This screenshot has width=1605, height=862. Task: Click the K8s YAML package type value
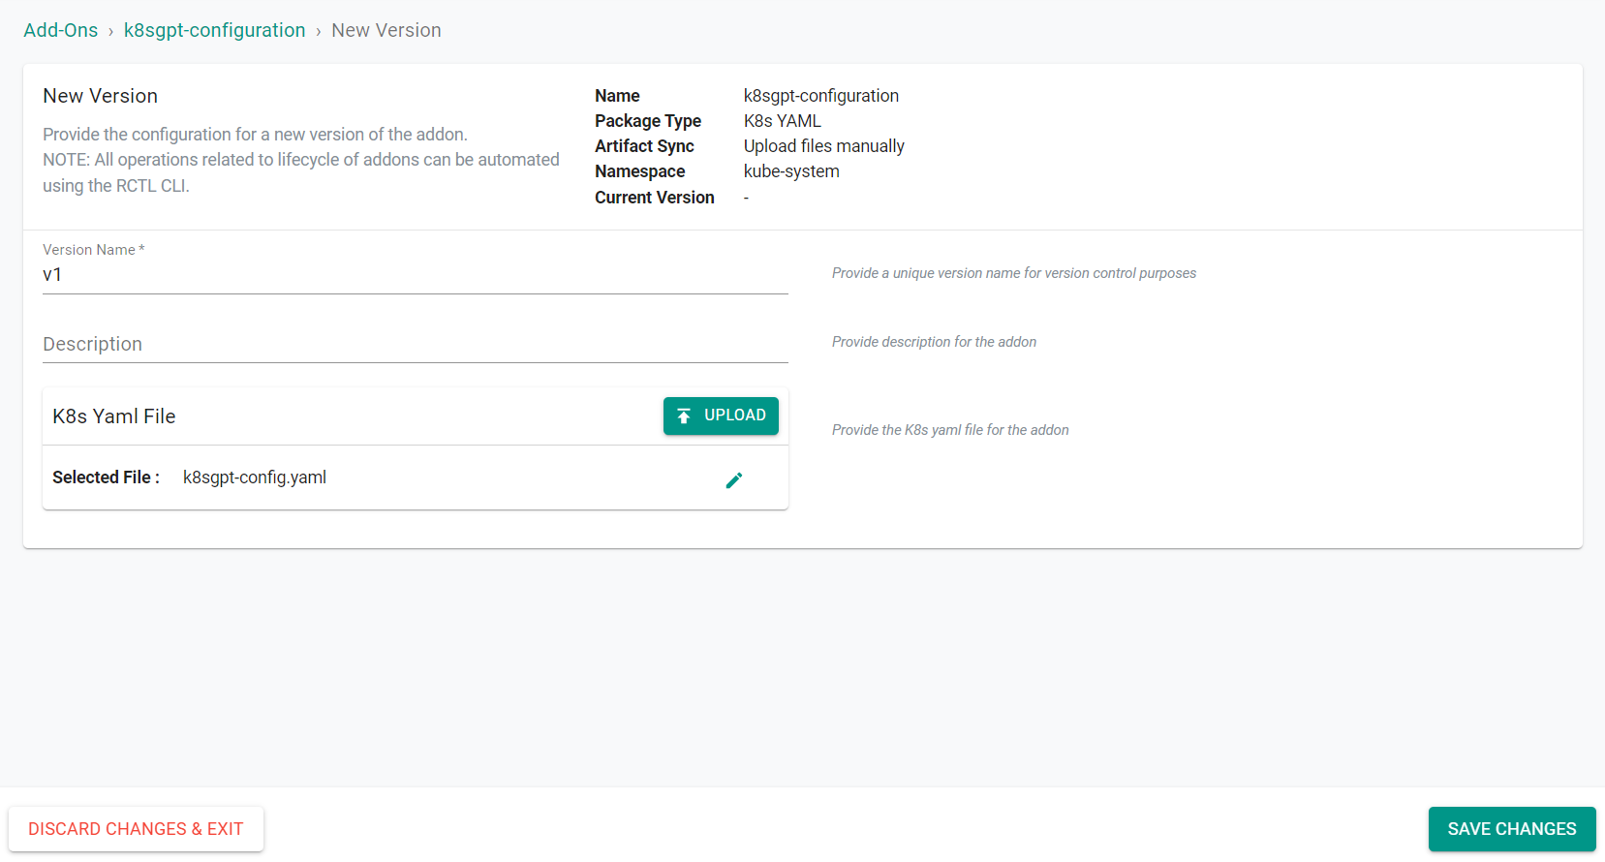pos(783,121)
